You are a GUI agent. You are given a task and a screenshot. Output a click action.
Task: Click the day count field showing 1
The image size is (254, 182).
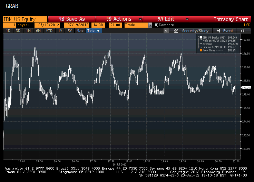(9, 25)
